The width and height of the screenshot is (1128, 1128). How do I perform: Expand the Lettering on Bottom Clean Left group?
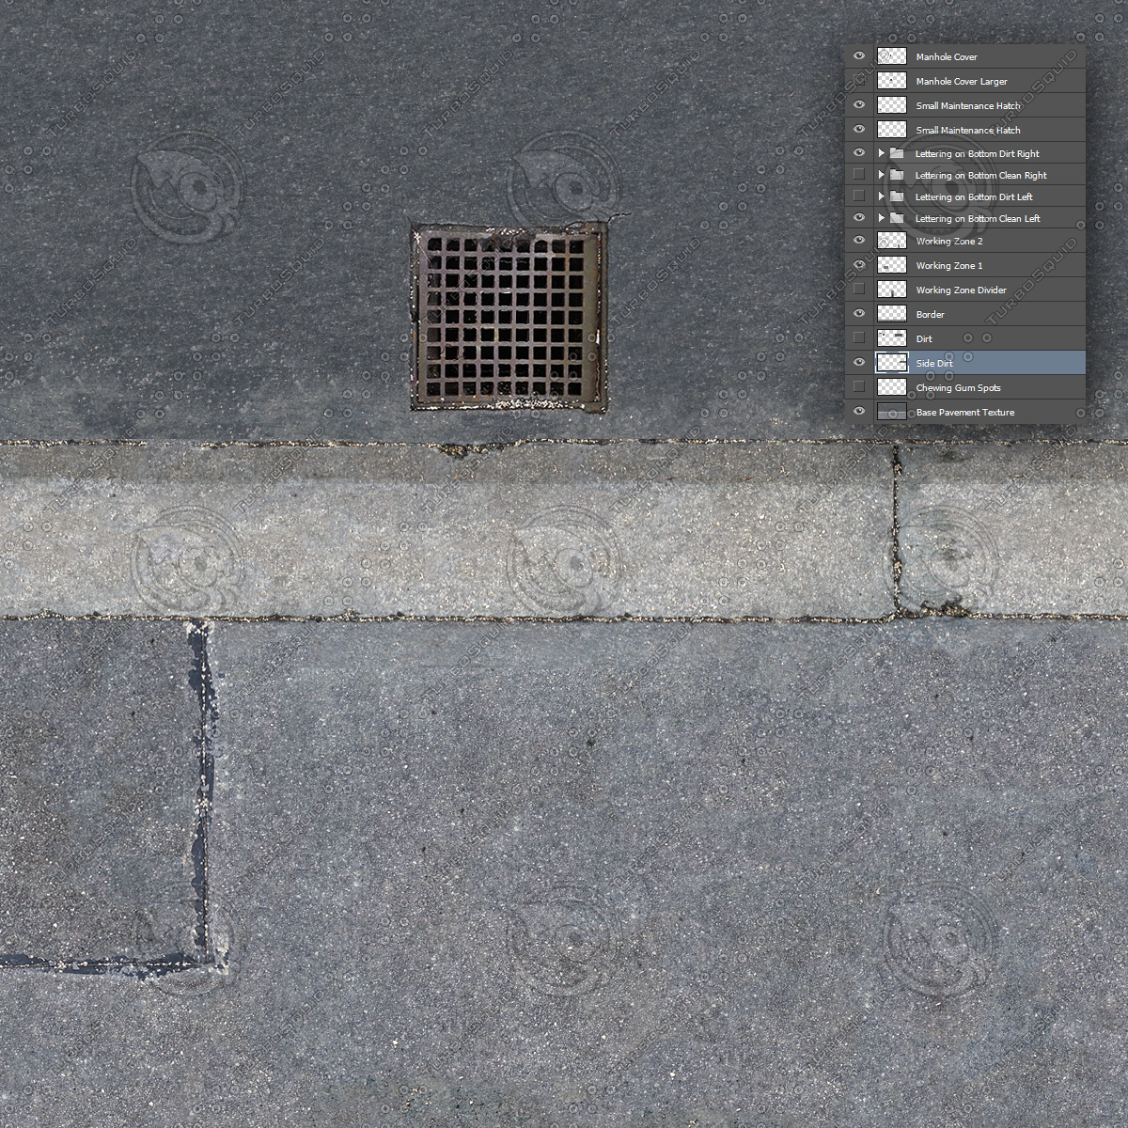(x=880, y=217)
